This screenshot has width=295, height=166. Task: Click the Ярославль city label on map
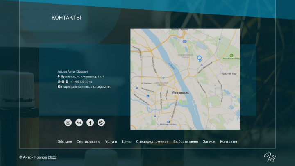point(180,93)
